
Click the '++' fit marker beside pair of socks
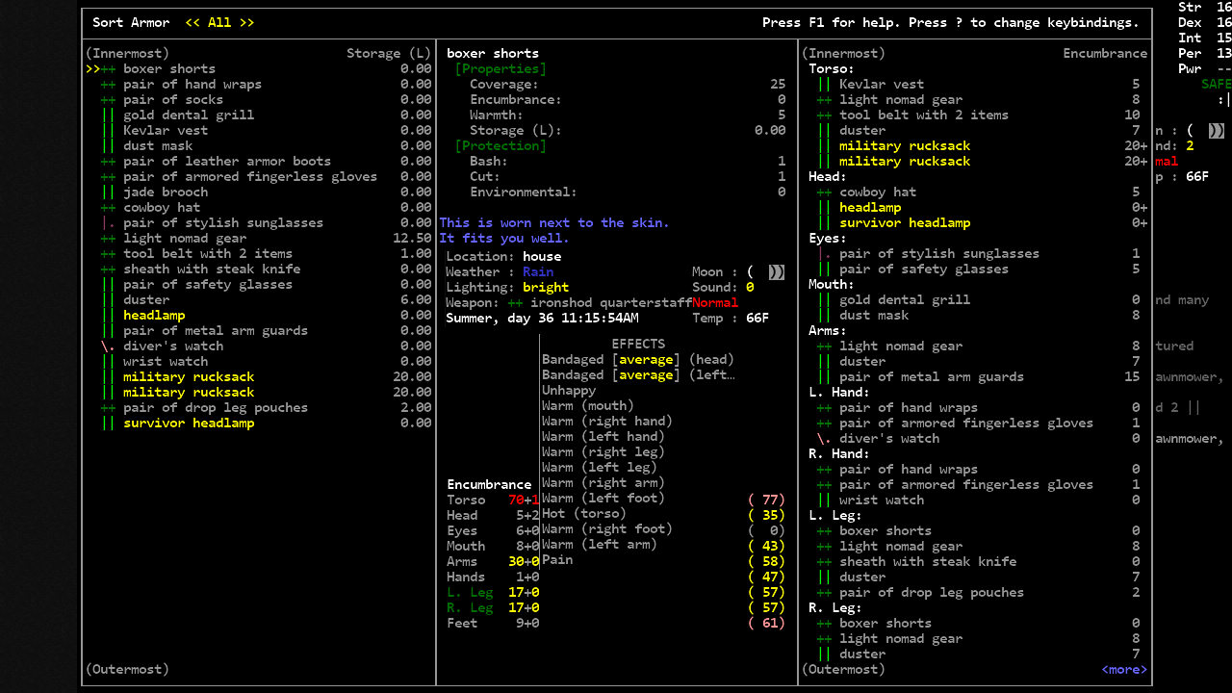pos(108,99)
